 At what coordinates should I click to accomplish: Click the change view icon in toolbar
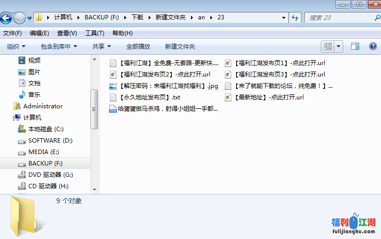click(328, 46)
